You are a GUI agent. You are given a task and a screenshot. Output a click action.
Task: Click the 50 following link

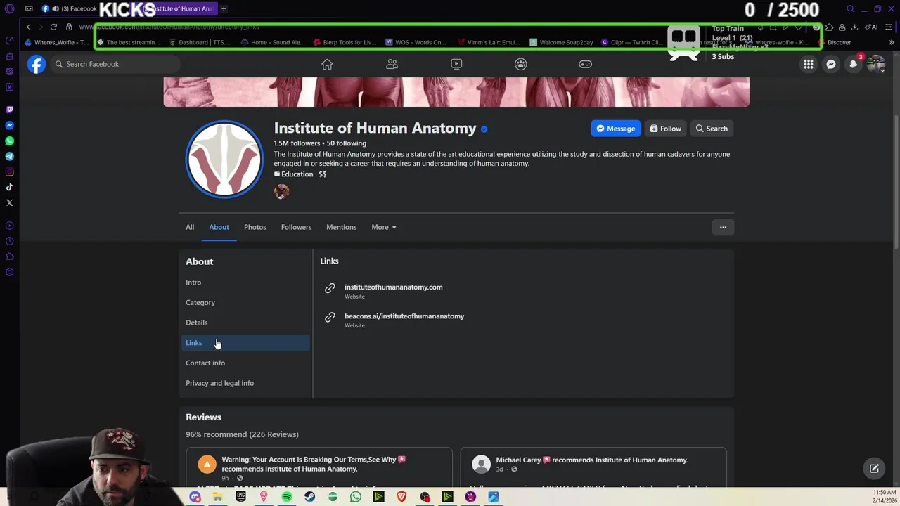346,143
